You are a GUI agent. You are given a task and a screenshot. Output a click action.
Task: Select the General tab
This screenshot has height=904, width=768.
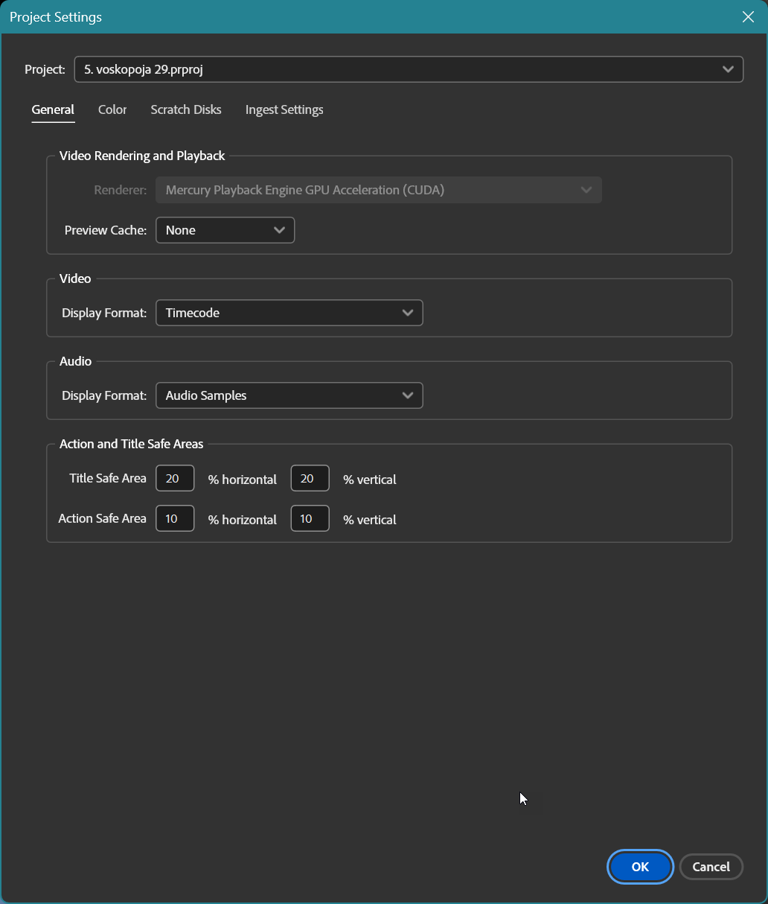pyautogui.click(x=52, y=109)
